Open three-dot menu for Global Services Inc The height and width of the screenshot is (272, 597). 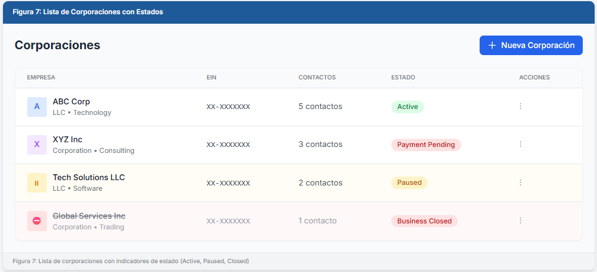click(521, 221)
